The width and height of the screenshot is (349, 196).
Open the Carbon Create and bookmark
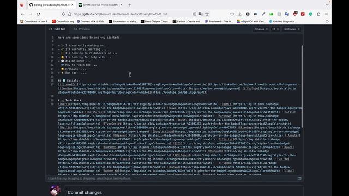click(187, 21)
